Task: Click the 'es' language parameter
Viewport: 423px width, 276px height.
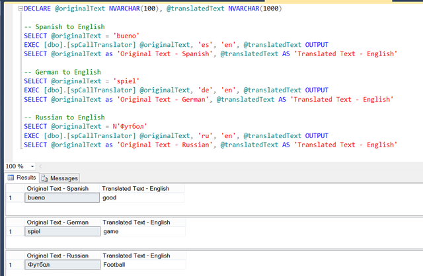Action: tap(205, 45)
